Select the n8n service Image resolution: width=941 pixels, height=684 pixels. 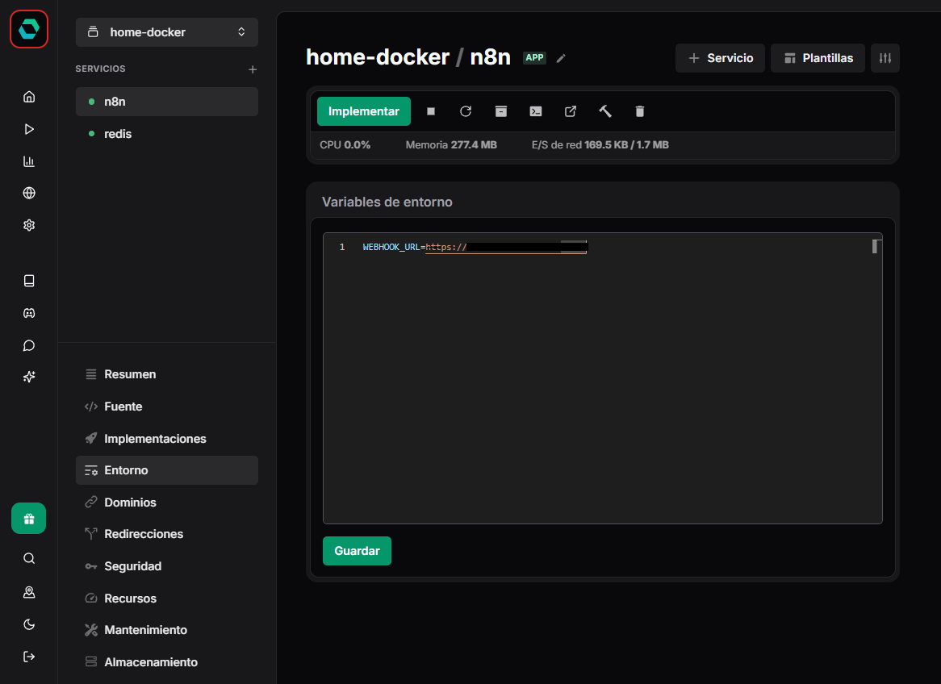tap(167, 102)
